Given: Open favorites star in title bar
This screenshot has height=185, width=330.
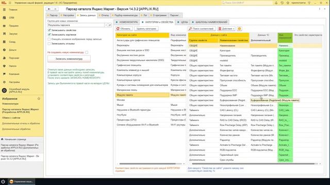Looking at the screenshot, I should (x=288, y=3).
